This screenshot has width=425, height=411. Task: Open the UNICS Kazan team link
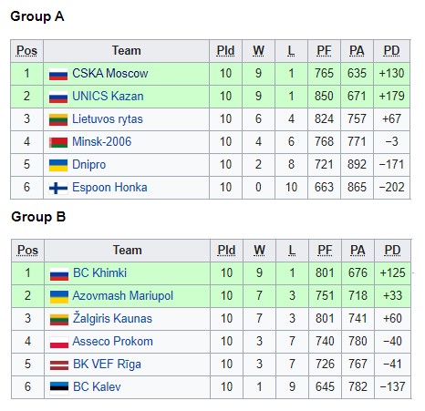point(108,97)
